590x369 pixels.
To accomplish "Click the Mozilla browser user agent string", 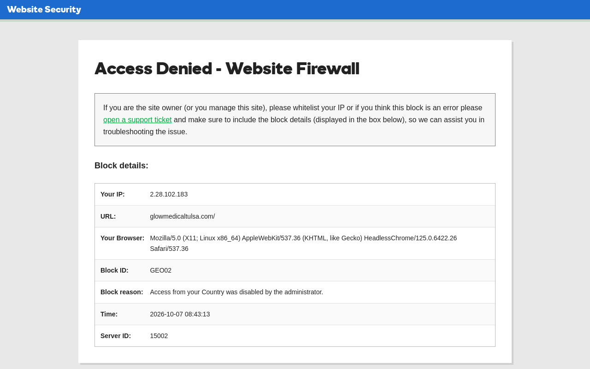I will click(303, 243).
